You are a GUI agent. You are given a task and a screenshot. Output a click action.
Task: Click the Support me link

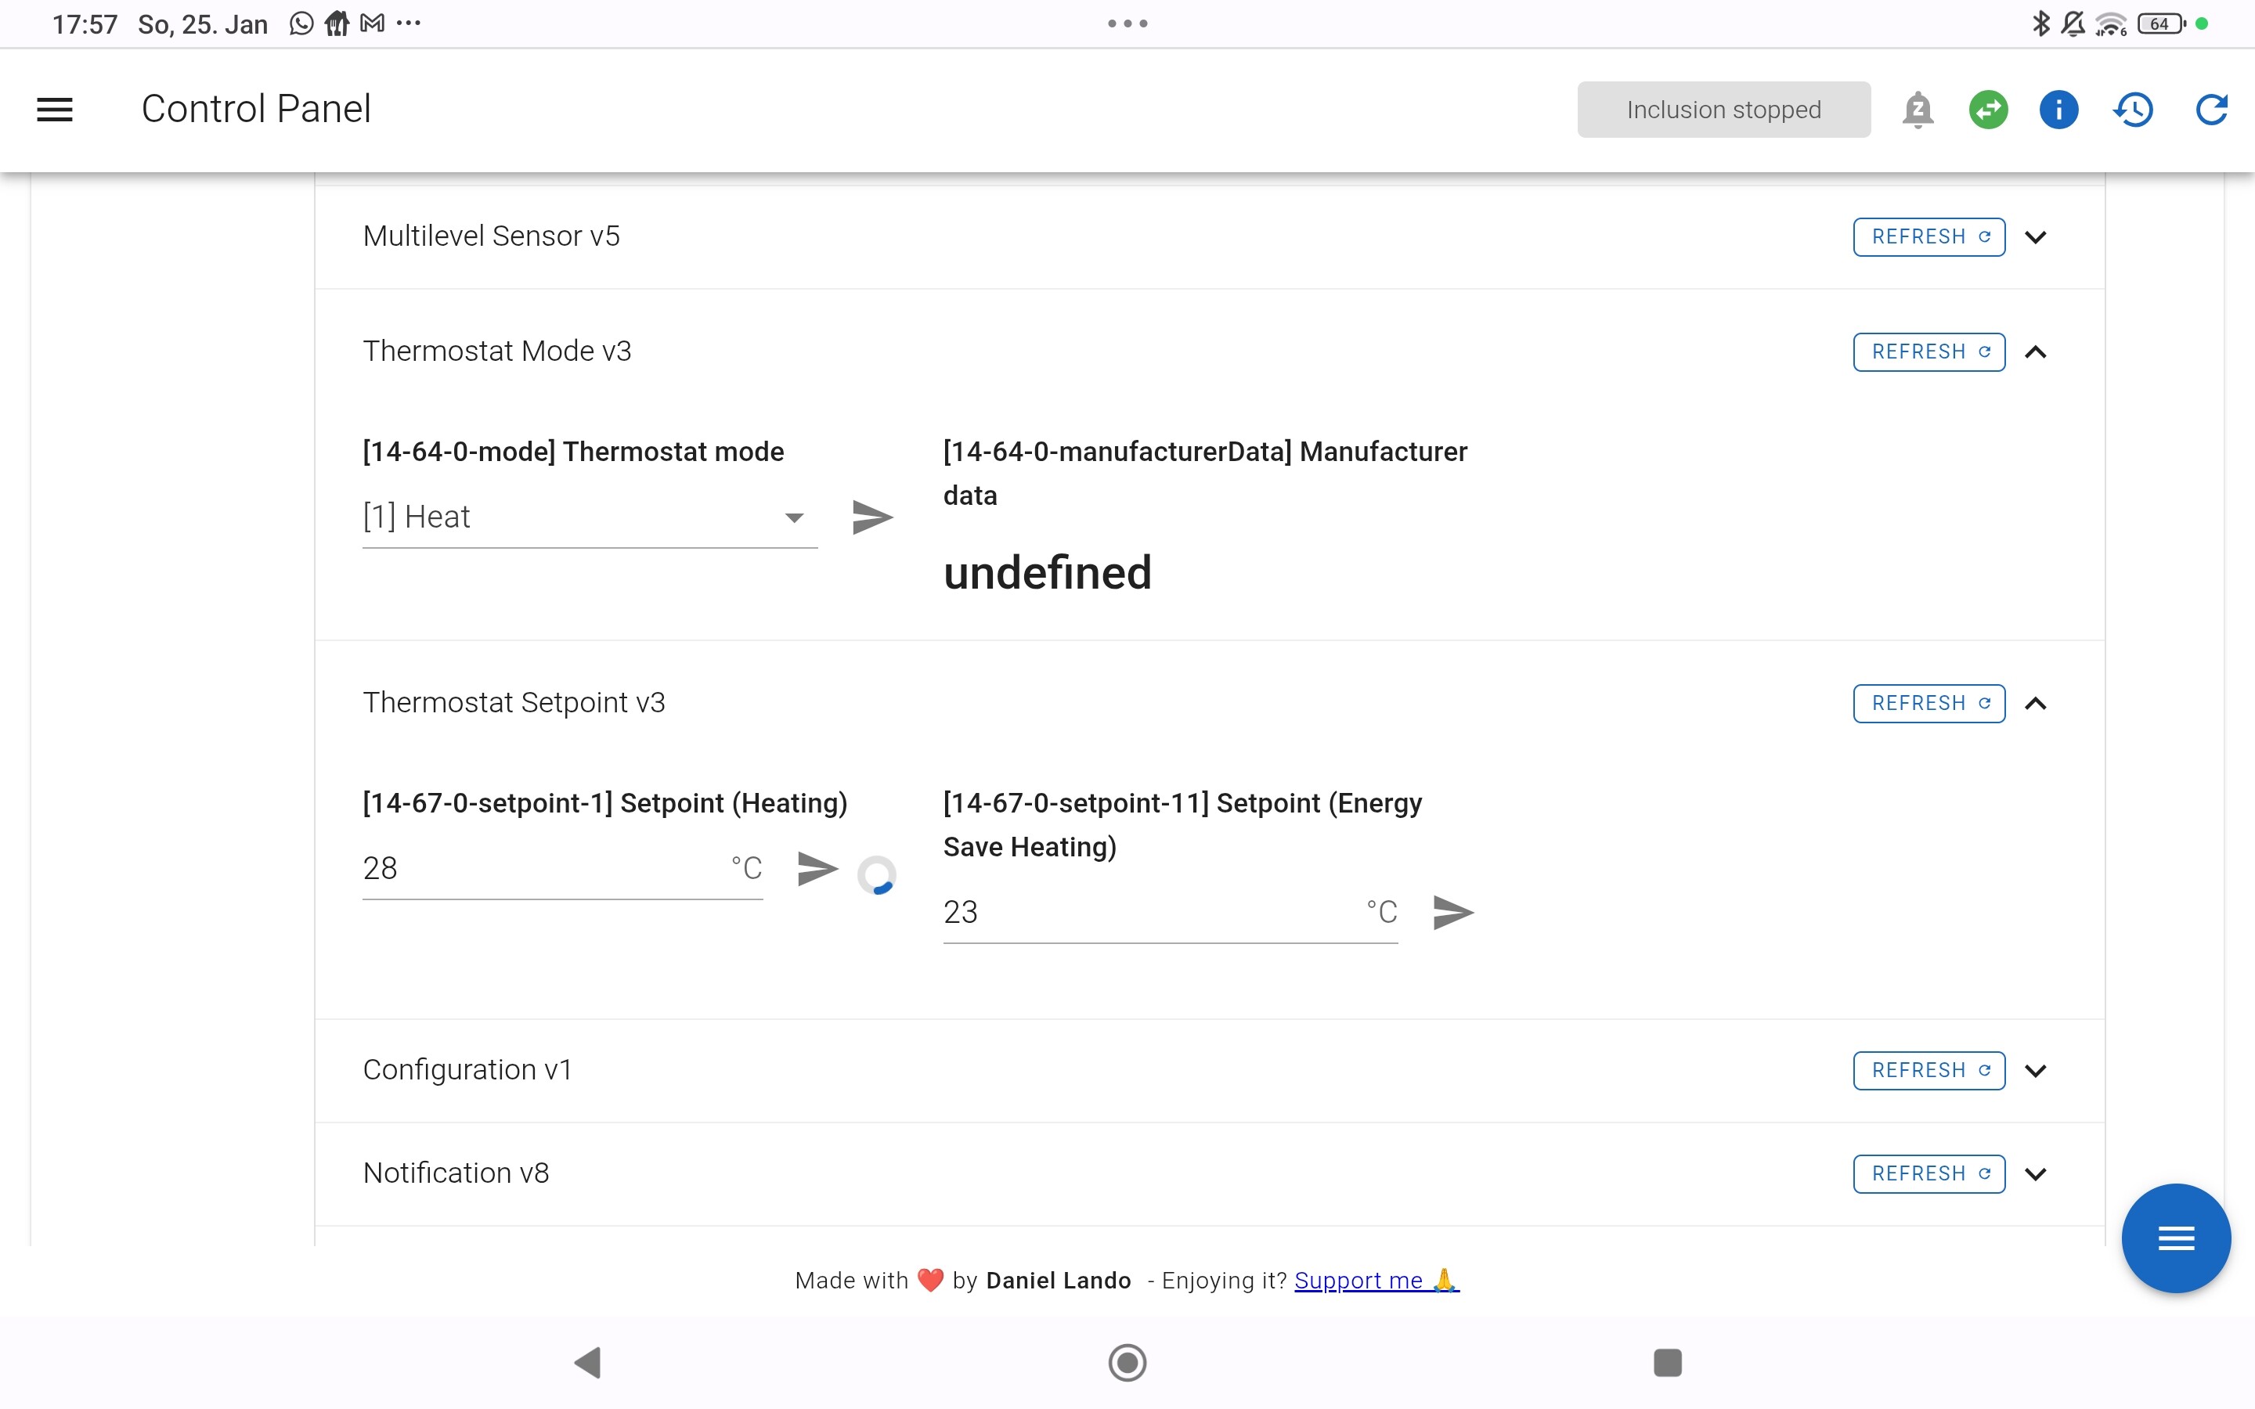click(x=1376, y=1281)
